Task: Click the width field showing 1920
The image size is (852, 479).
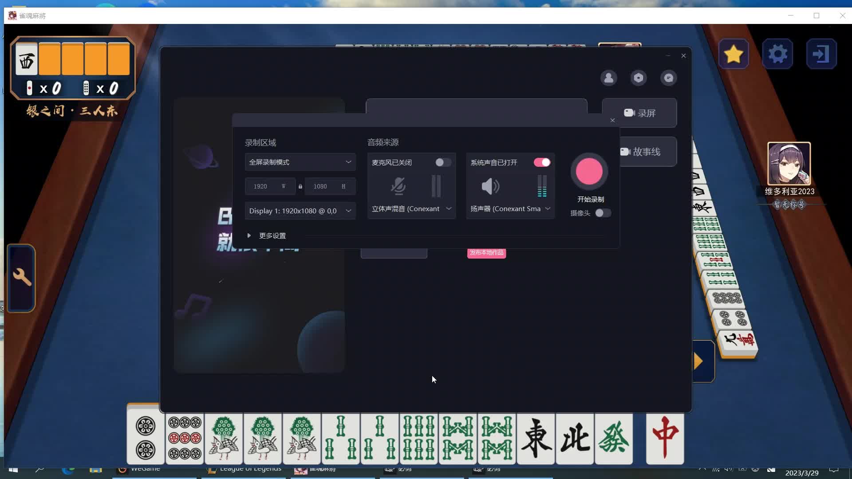Action: click(270, 187)
